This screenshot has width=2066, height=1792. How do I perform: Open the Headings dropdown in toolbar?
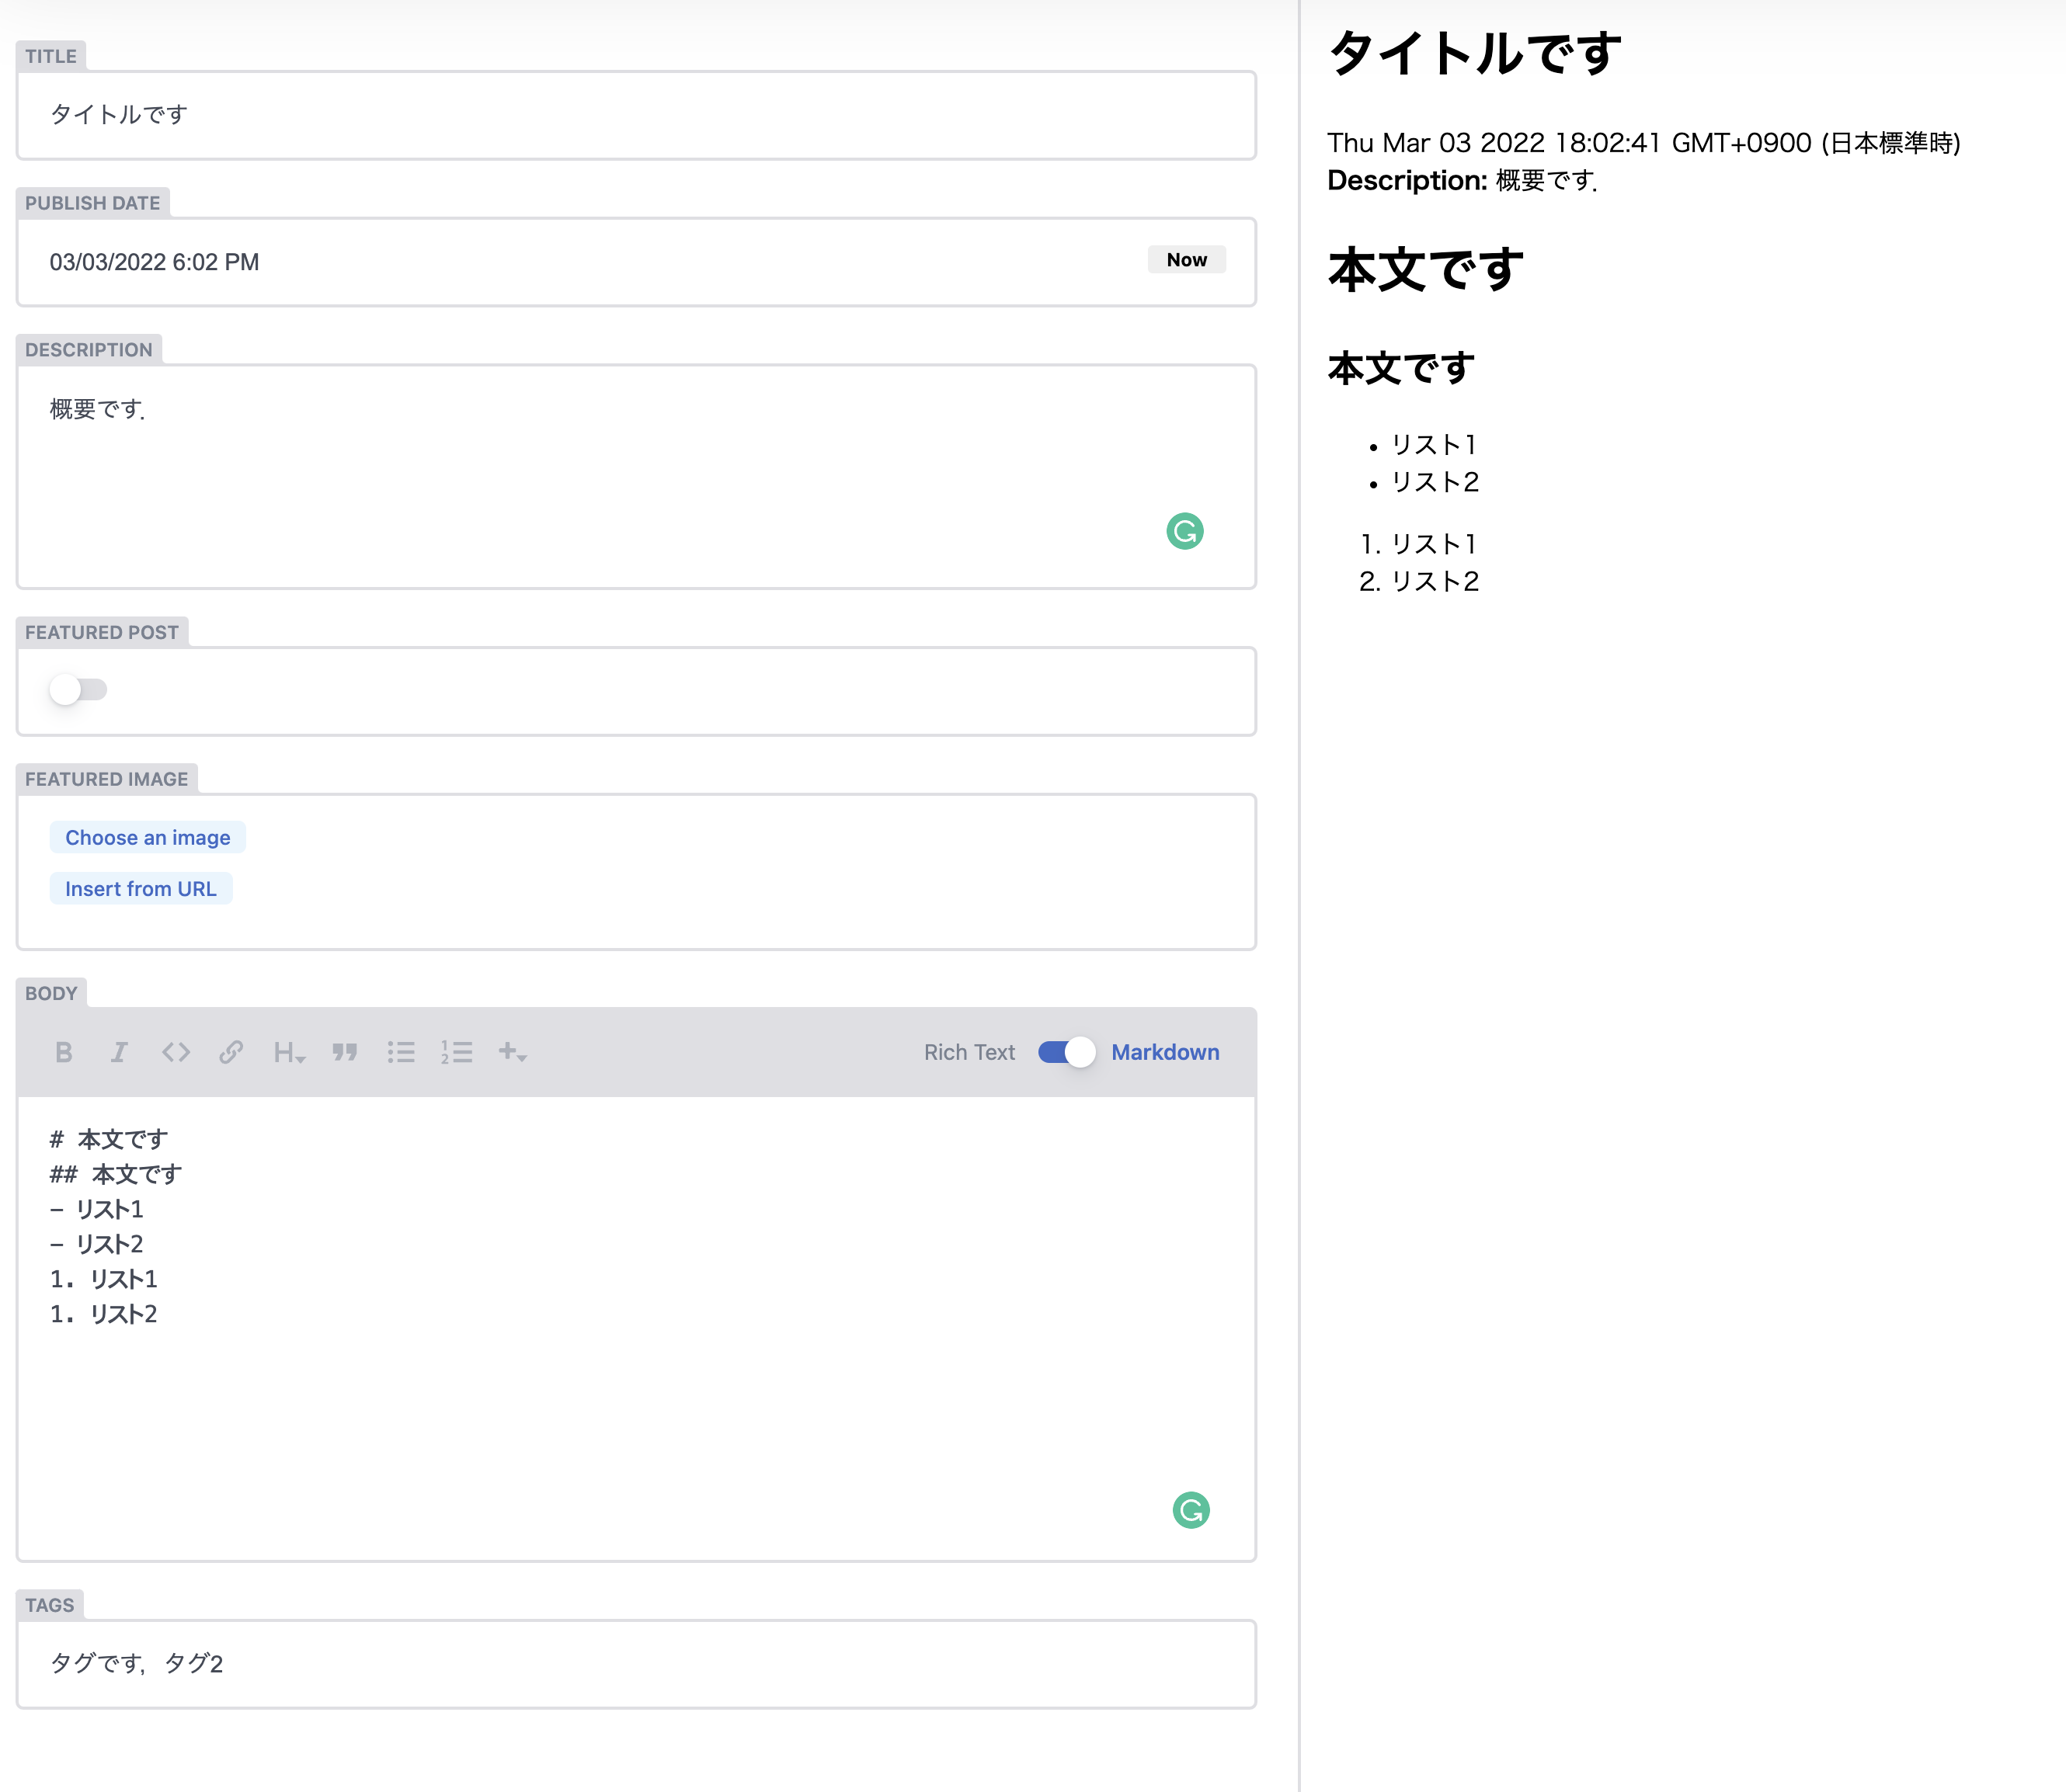click(289, 1052)
